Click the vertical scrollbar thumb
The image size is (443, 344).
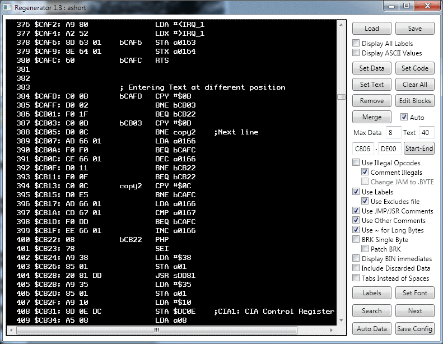(x=341, y=97)
